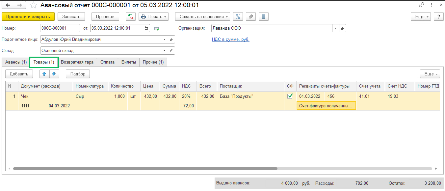
Task: Click the Номер input field
Action: pyautogui.click(x=60, y=28)
